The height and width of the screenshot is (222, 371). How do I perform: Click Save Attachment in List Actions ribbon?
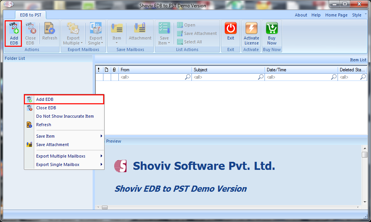[197, 33]
